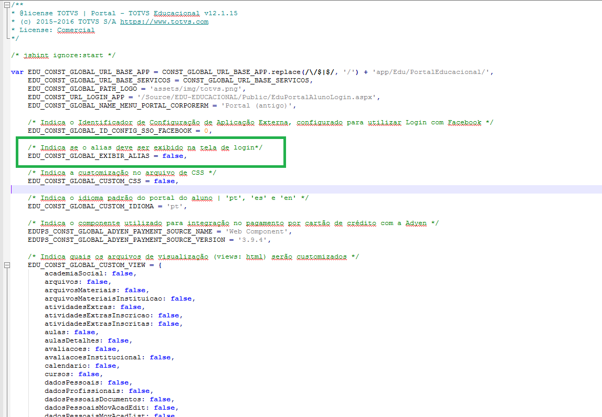This screenshot has width=602, height=417.
Task: Click the Adyen credit card integration comment
Action: (233, 223)
